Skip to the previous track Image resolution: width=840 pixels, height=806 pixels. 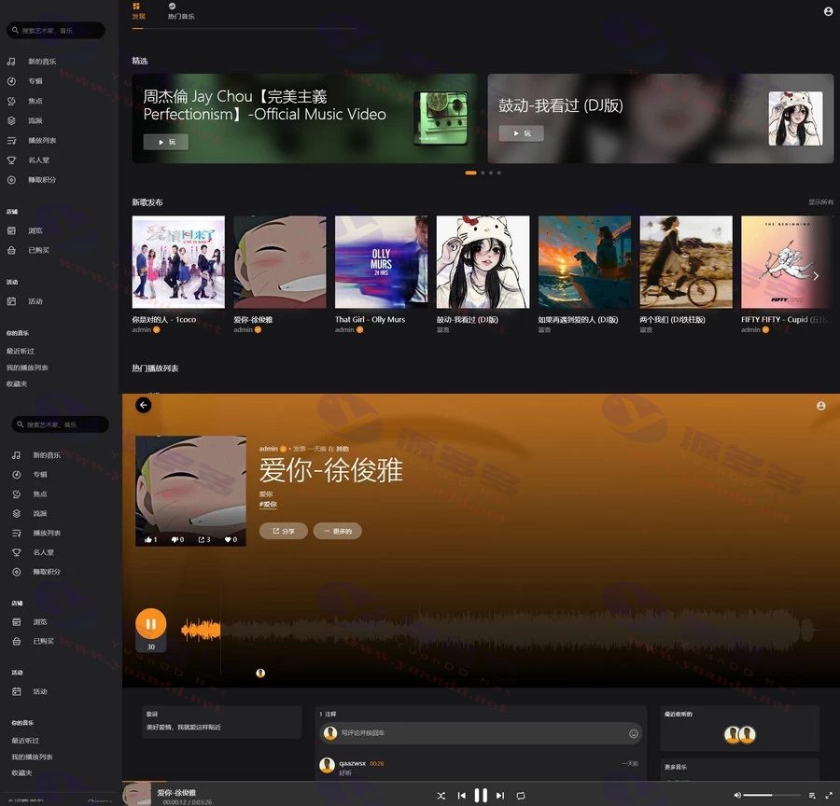461,796
